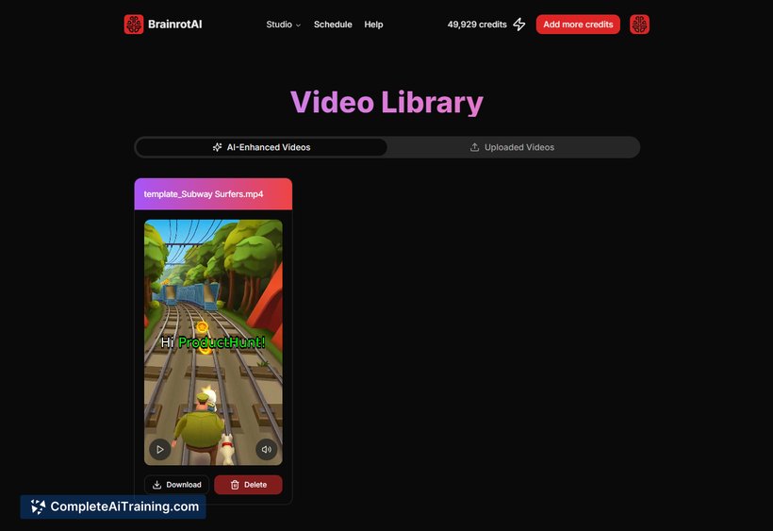The height and width of the screenshot is (531, 773).
Task: Click the 49,929 credits balance text
Action: point(477,25)
